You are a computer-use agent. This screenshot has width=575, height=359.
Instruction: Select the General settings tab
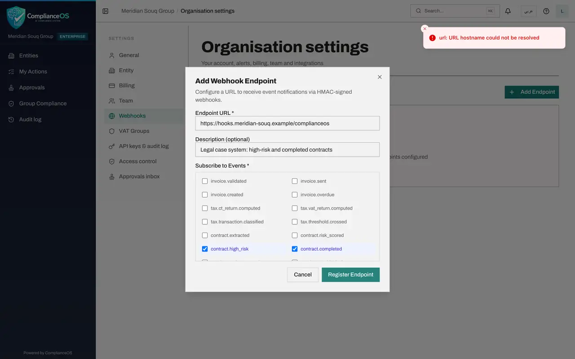[144, 55]
